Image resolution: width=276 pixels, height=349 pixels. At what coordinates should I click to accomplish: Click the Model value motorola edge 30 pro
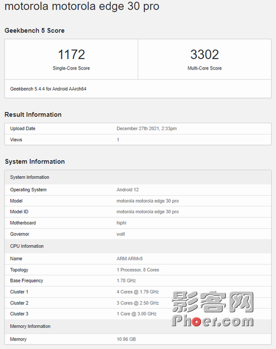click(x=148, y=201)
